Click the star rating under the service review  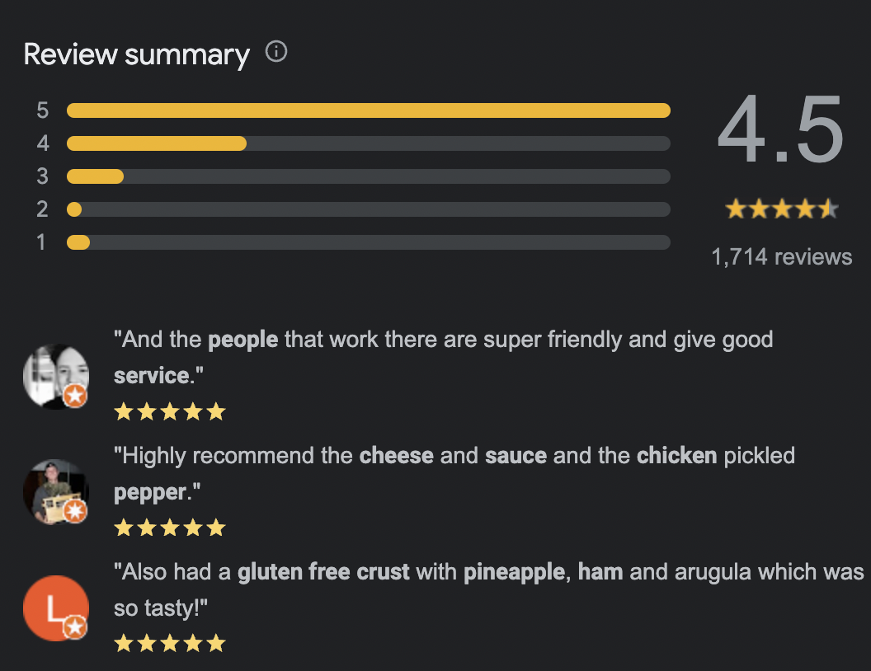pos(170,411)
